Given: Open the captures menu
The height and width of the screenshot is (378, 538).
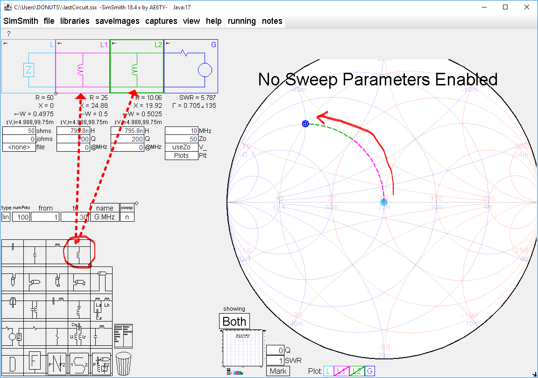Looking at the screenshot, I should pyautogui.click(x=161, y=21).
